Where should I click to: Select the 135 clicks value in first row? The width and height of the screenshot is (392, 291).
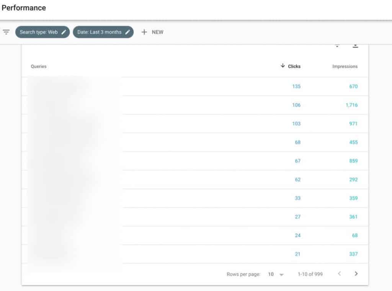[x=296, y=87]
